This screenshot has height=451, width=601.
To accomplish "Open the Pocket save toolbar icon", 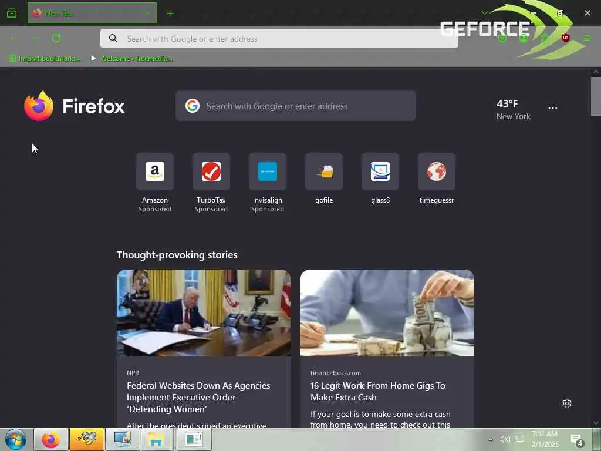I will [x=502, y=38].
